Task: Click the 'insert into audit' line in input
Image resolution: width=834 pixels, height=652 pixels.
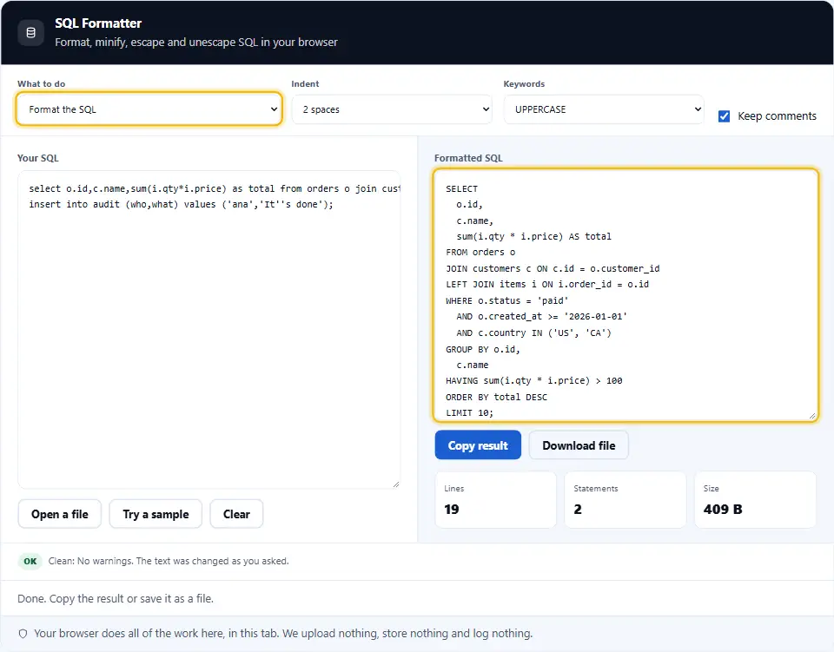Action: [x=181, y=205]
